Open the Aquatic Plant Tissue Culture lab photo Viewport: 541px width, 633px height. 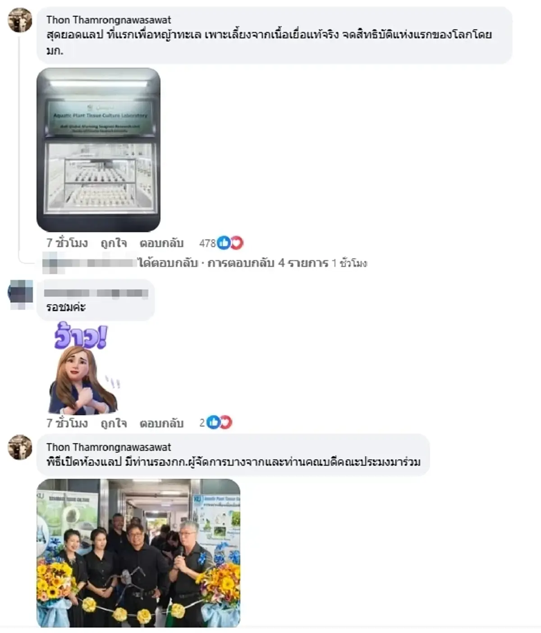click(98, 150)
